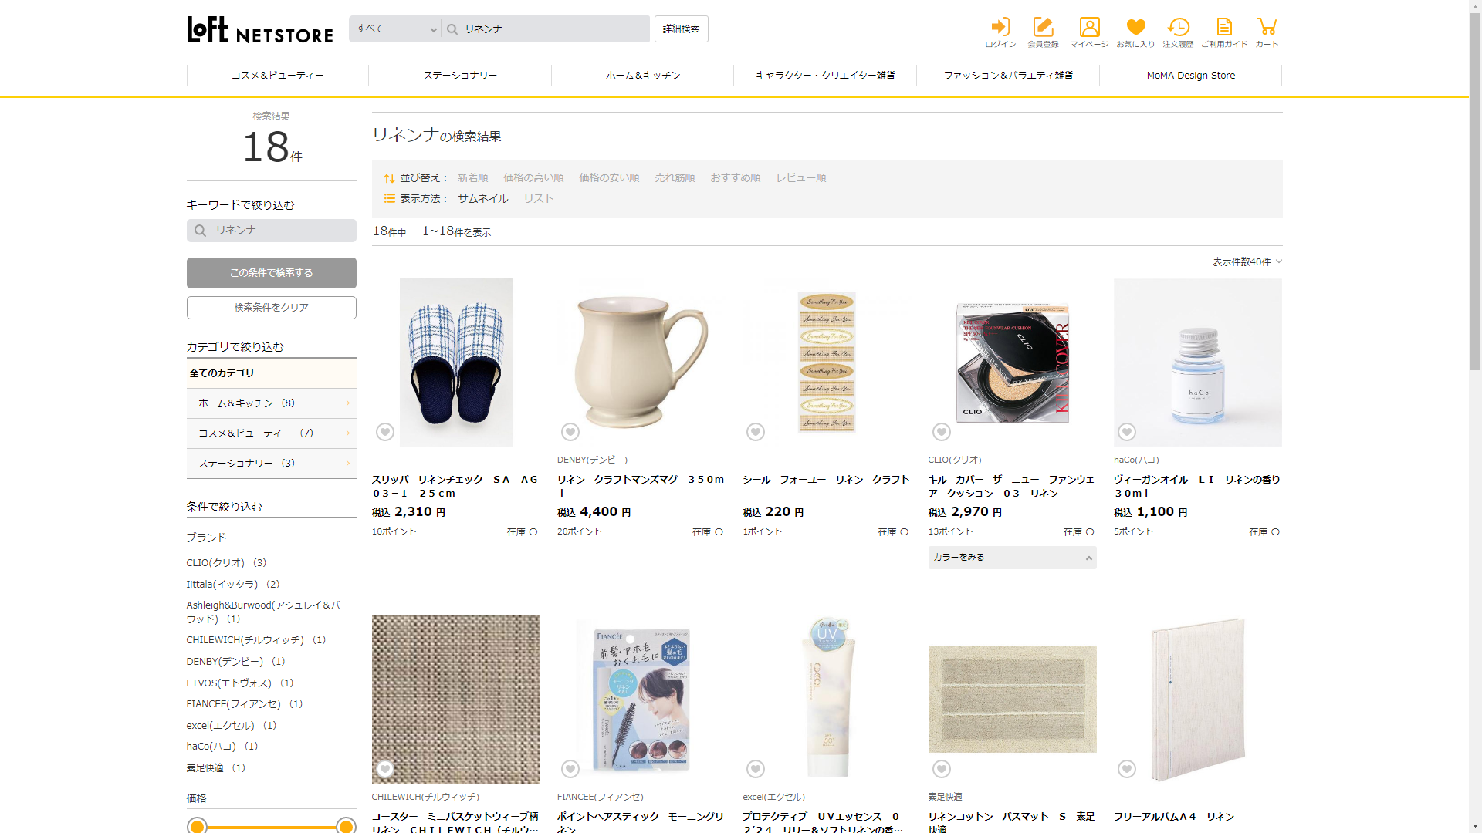
Task: Click the keyword filter input field
Action: coord(279,231)
